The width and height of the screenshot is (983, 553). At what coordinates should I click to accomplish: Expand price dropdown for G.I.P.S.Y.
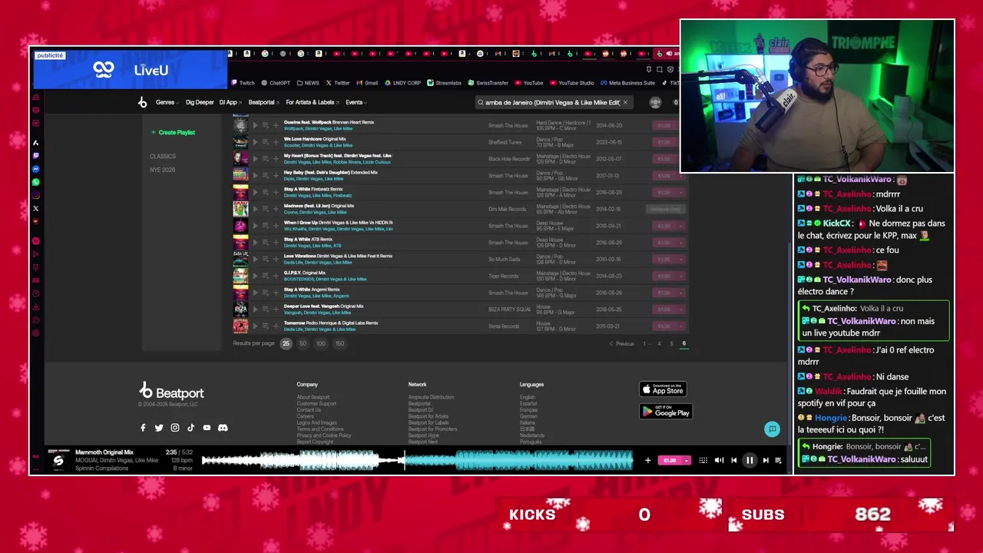(681, 276)
